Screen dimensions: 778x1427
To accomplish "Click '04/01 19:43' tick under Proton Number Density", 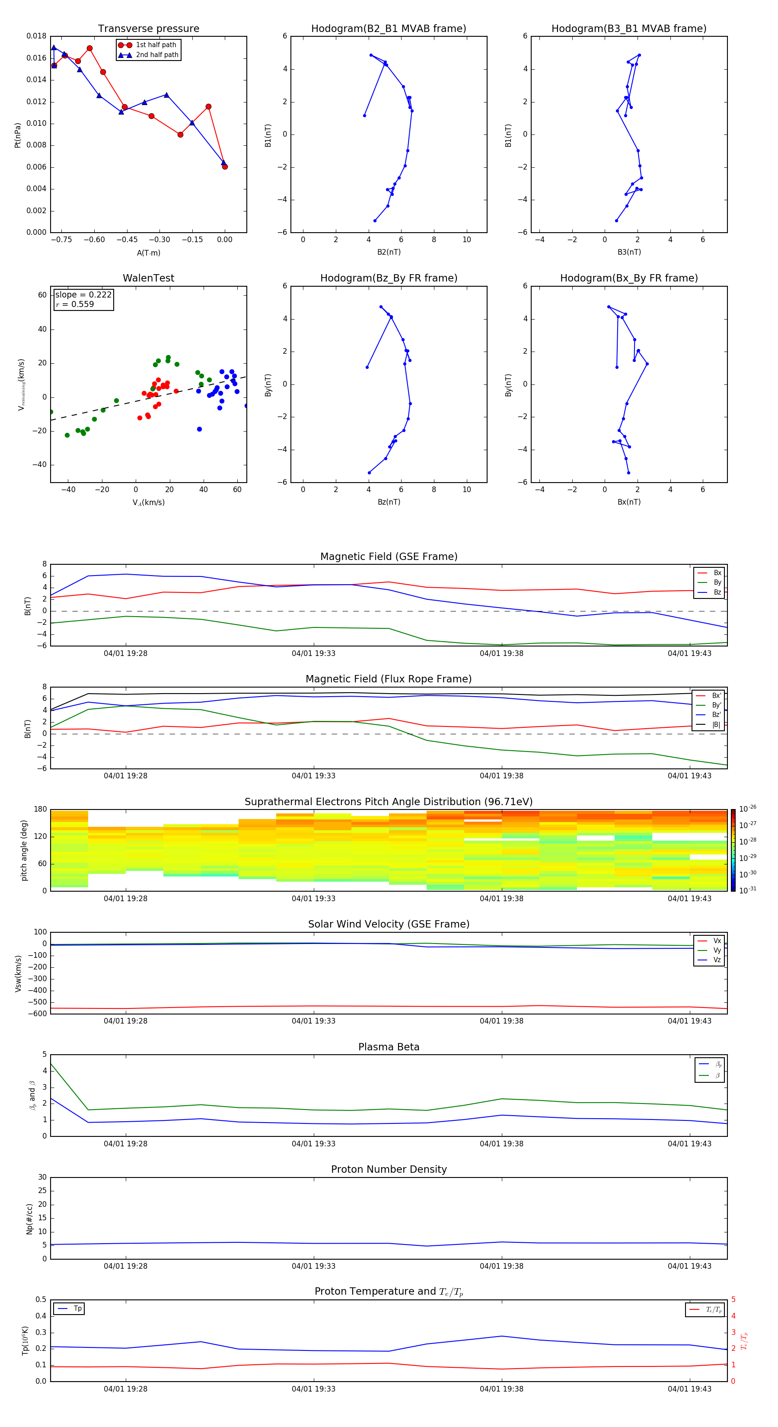I will [689, 1266].
